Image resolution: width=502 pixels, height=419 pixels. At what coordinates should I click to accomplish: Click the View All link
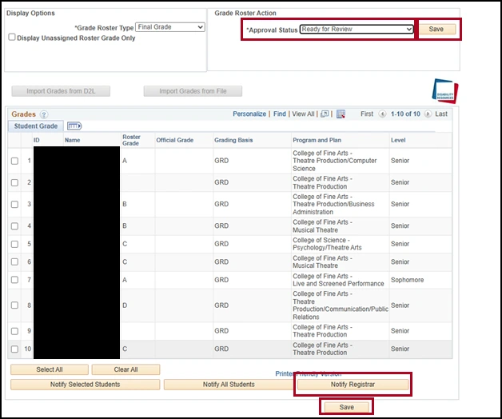point(303,114)
